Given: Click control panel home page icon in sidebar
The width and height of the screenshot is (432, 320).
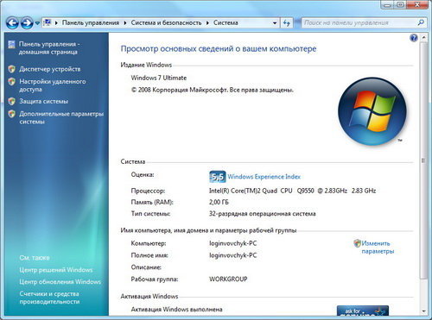Looking at the screenshot, I should click(11, 44).
